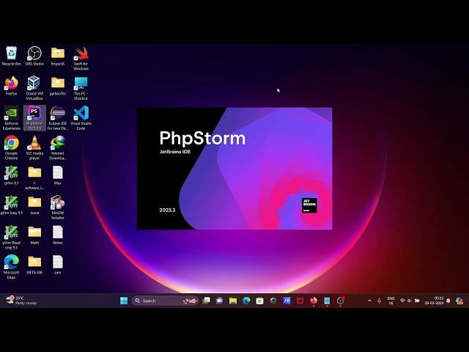Select the Math folder
Viewport: 469px width, 352px height.
coord(34,235)
